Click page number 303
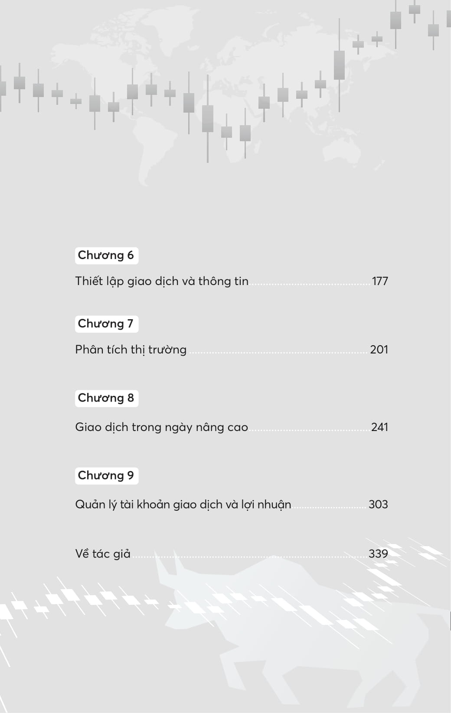The height and width of the screenshot is (713, 451). coord(378,504)
